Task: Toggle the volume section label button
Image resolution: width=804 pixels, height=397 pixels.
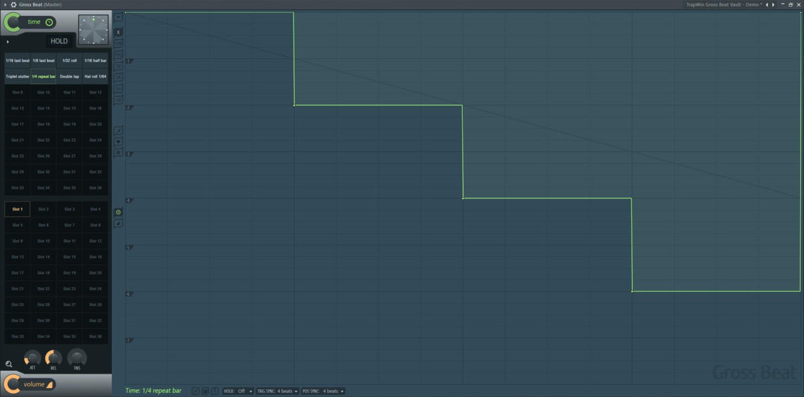Action: pos(33,384)
